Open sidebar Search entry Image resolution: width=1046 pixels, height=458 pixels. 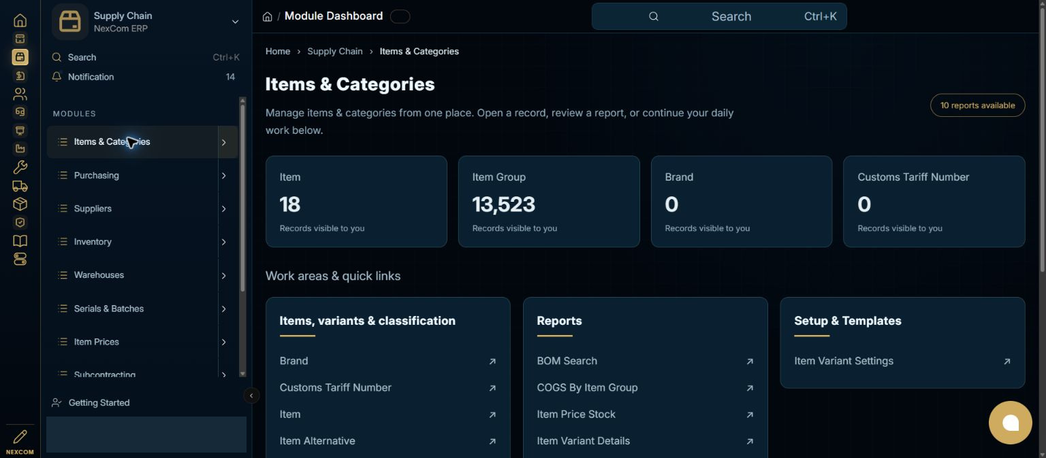coord(146,58)
